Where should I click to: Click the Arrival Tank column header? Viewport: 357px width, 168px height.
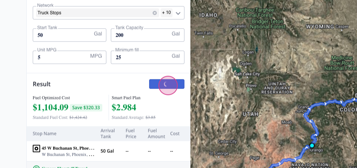(107, 134)
